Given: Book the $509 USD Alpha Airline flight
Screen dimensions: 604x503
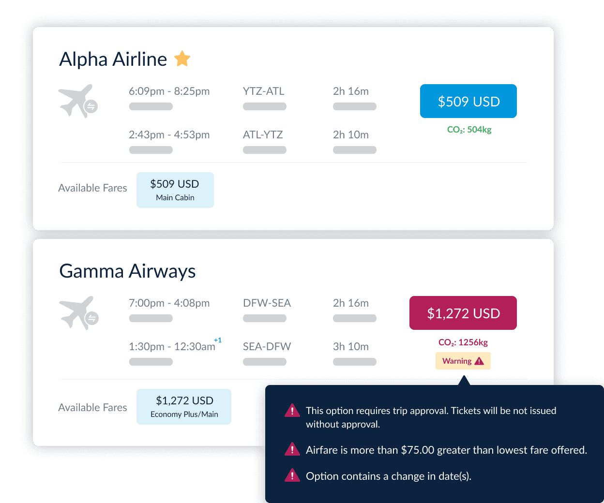Looking at the screenshot, I should pyautogui.click(x=468, y=101).
